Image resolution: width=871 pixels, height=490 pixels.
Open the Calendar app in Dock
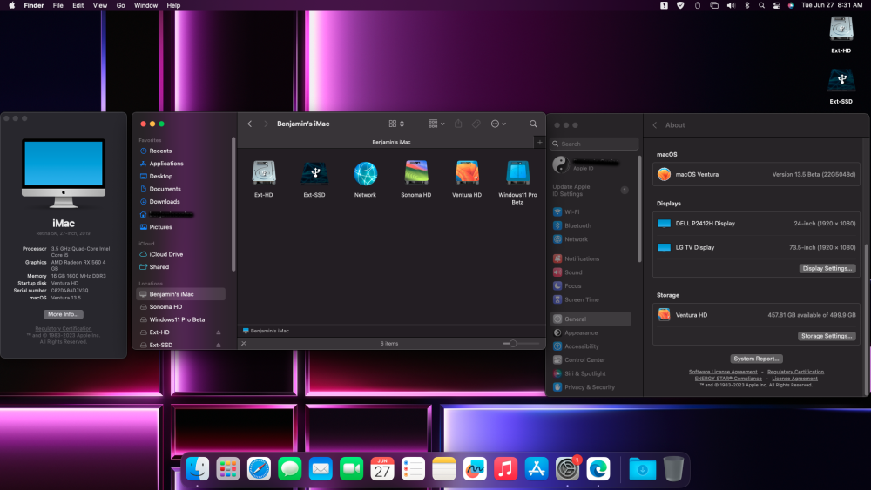tap(382, 469)
